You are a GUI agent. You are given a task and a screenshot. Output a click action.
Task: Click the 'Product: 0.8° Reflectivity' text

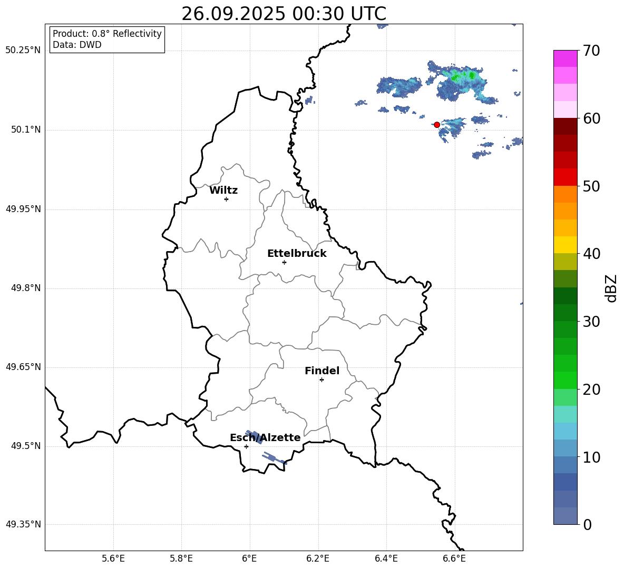(x=107, y=34)
